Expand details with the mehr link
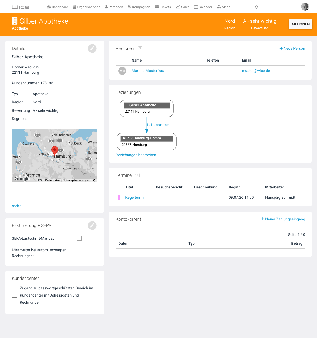This screenshot has width=317, height=338. [16, 206]
